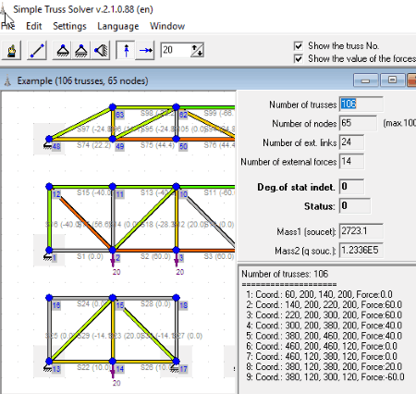Toggle Show the value of the forces checkbox
Screen dimensions: 416x394
[298, 58]
